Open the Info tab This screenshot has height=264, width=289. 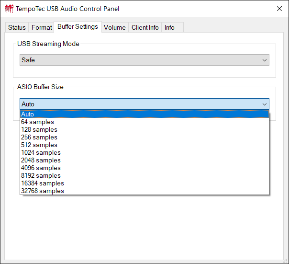click(169, 28)
